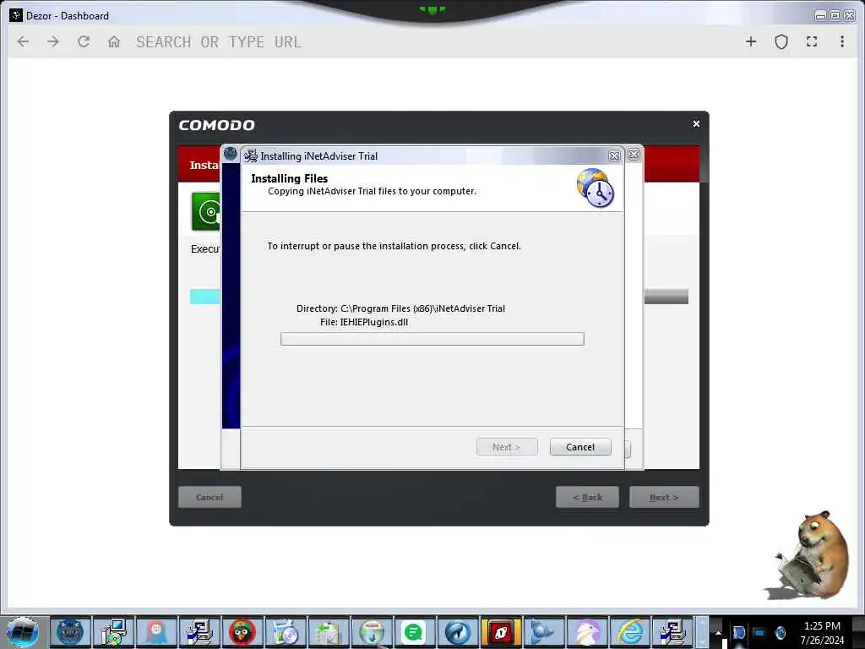Open the red card game taskbar icon
This screenshot has width=865, height=649.
500,632
